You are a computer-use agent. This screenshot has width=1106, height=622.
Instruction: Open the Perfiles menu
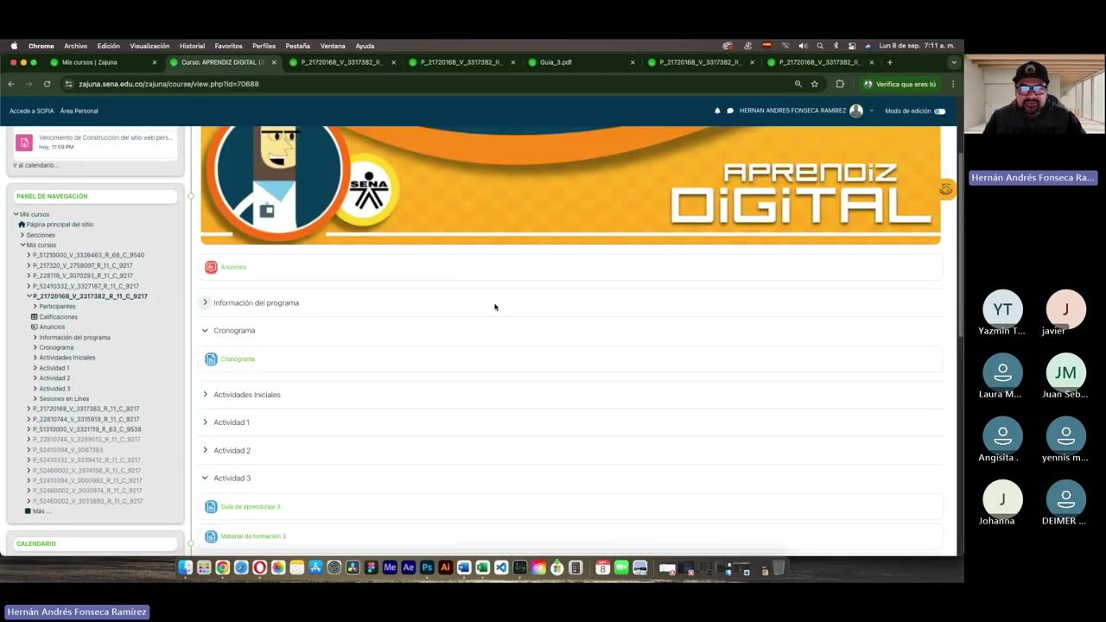(x=264, y=46)
